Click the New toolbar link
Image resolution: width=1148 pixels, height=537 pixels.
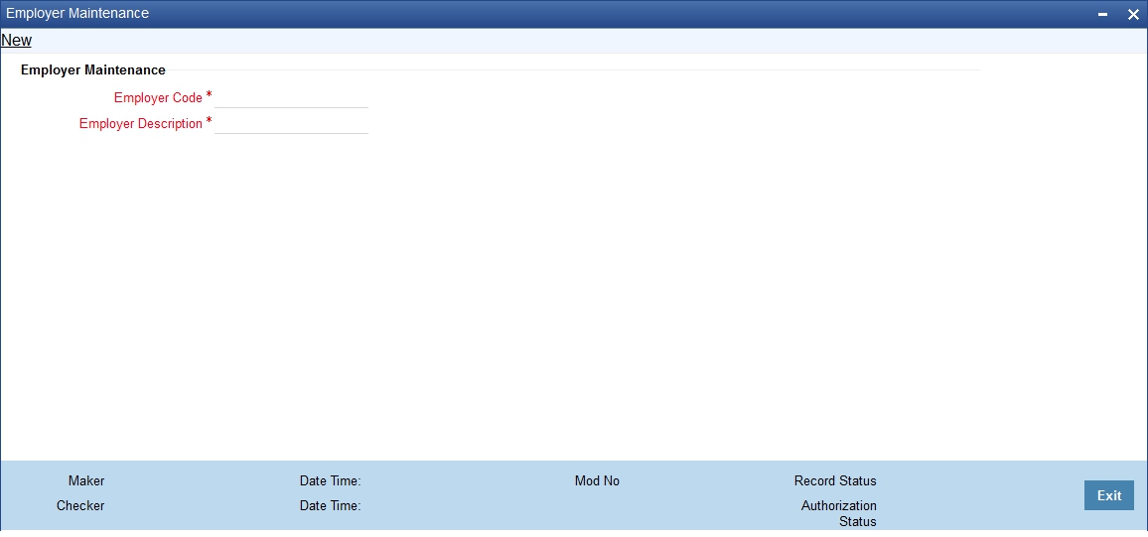(x=16, y=41)
